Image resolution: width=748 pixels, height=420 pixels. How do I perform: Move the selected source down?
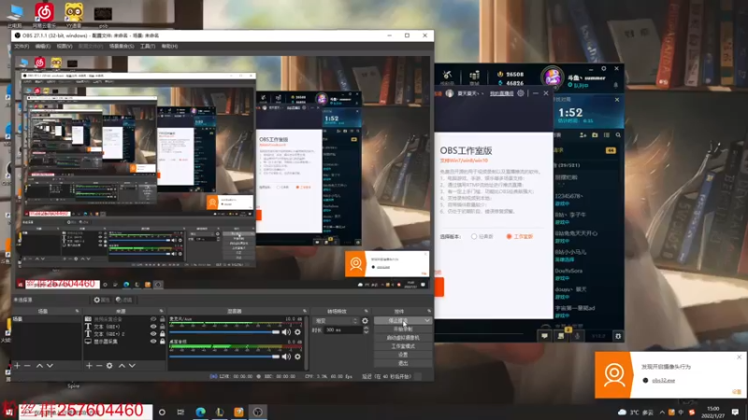(x=132, y=366)
